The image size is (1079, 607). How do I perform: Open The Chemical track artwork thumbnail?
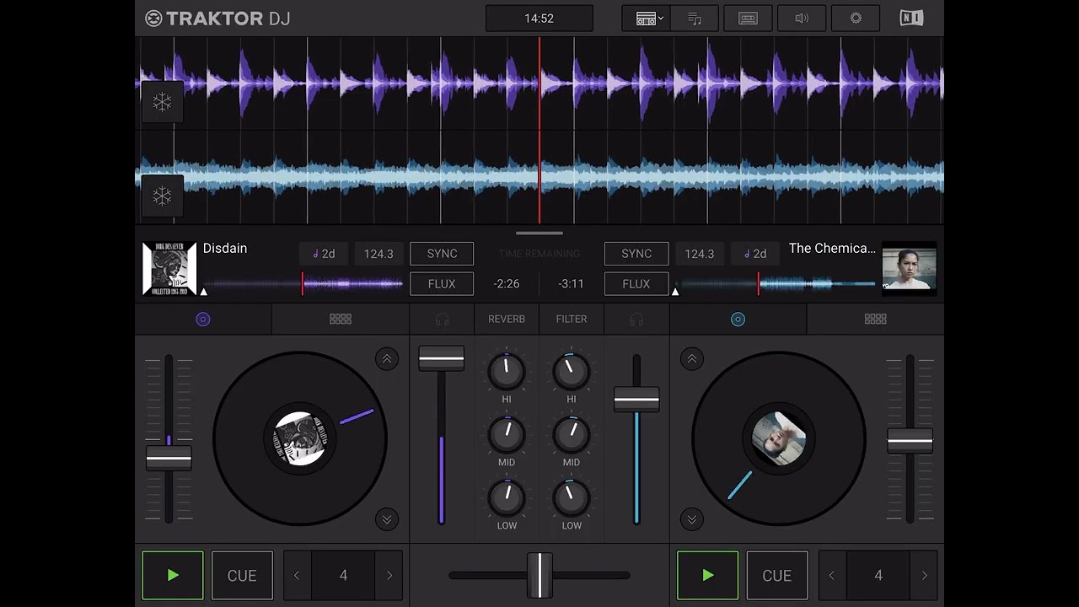click(x=910, y=269)
